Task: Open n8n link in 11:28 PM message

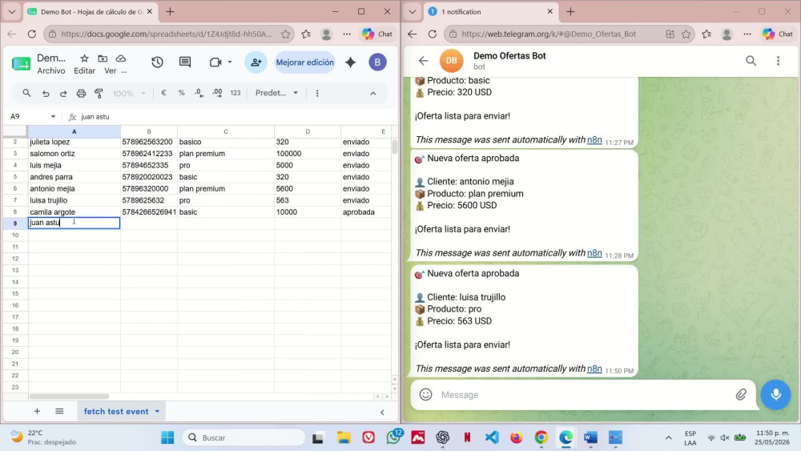Action: 594,253
